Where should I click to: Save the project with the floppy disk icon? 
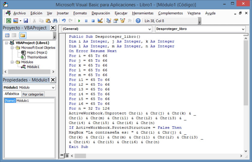pyautogui.click(x=26, y=21)
